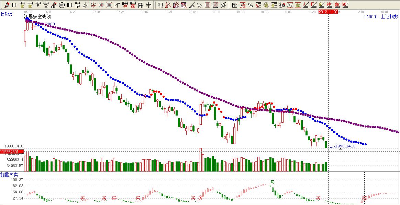The width and height of the screenshot is (400, 205).
Task: Click the 1A0001 上证指数 stock name
Action: click(381, 16)
